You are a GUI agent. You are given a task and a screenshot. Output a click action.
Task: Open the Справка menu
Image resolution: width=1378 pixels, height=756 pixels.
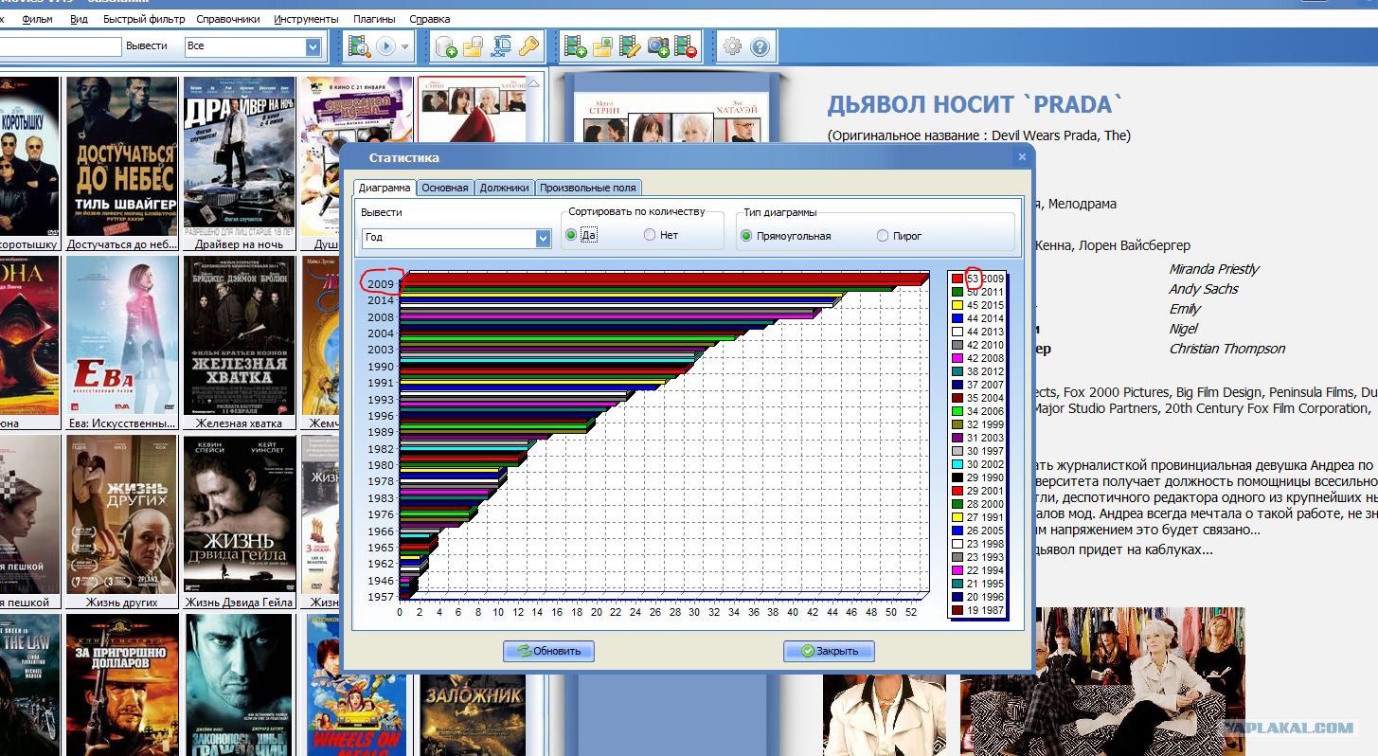tap(430, 19)
